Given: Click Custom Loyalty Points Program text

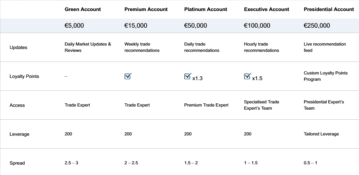Looking at the screenshot, I should pyautogui.click(x=326, y=76).
